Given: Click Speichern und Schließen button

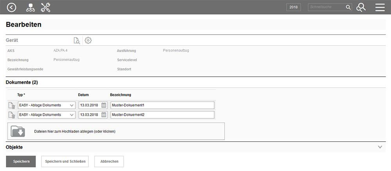Looking at the screenshot, I should pos(65,161).
